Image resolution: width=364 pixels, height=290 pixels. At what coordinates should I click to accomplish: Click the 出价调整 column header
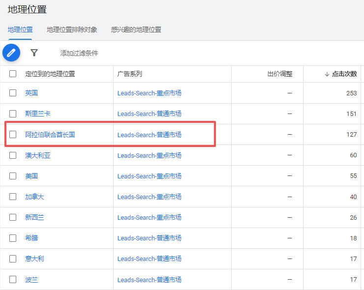pyautogui.click(x=280, y=74)
